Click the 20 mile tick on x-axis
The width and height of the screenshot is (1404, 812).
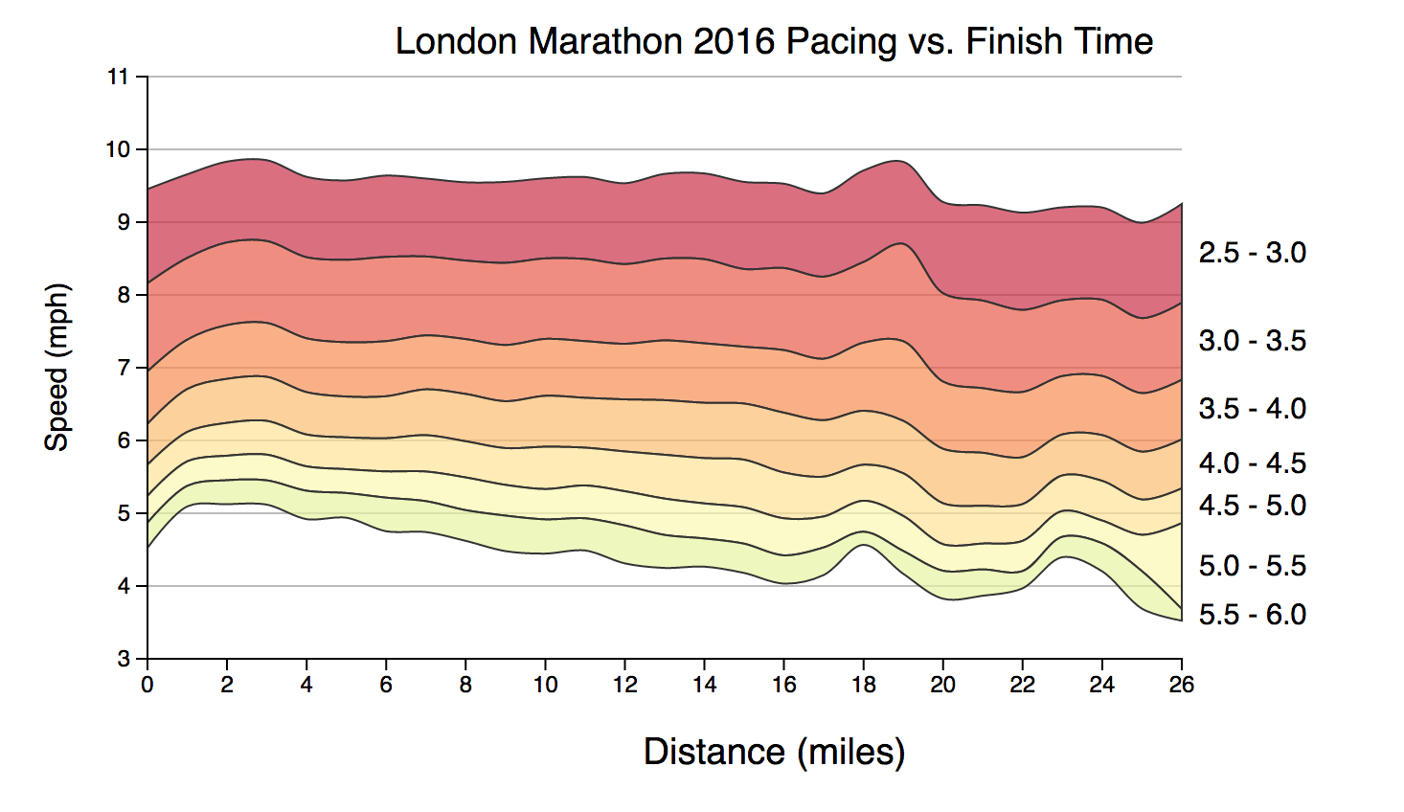tap(943, 685)
